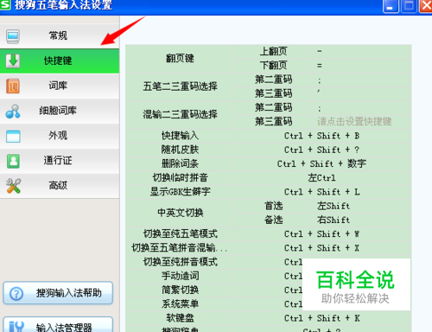Minimize the settings window
The image size is (432, 332).
pos(391,6)
